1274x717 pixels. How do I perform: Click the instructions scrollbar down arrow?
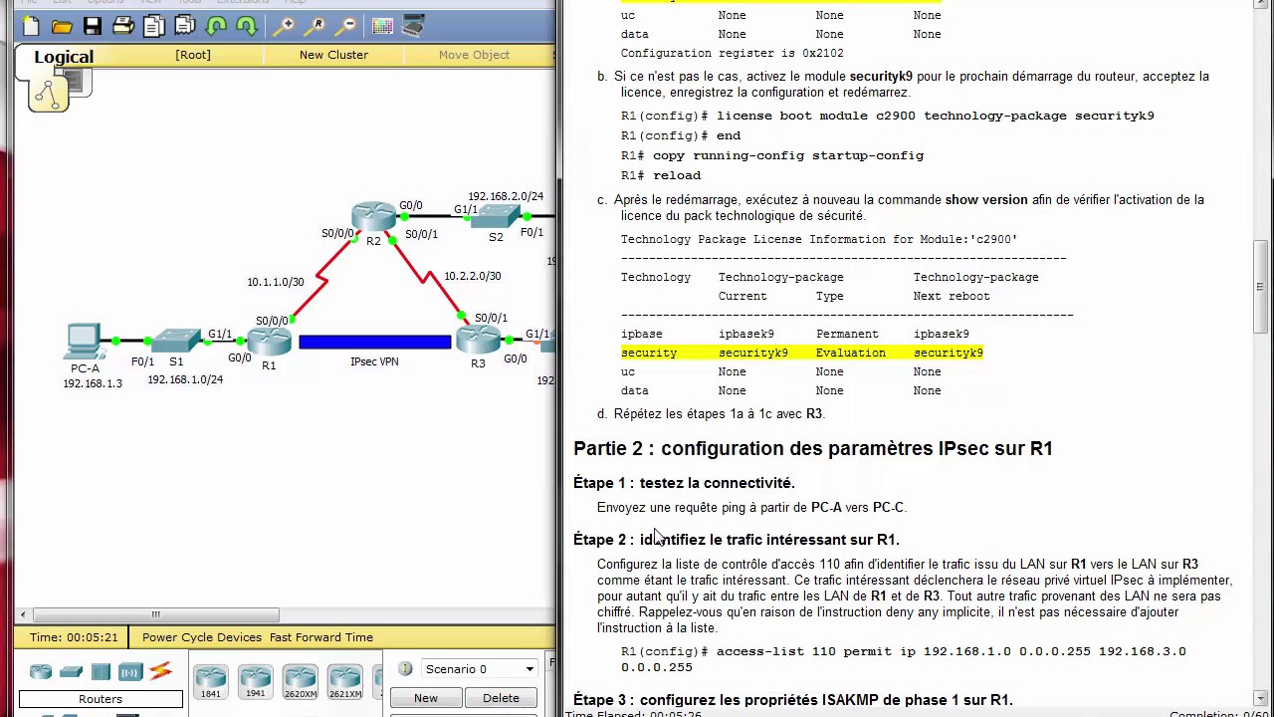1262,698
